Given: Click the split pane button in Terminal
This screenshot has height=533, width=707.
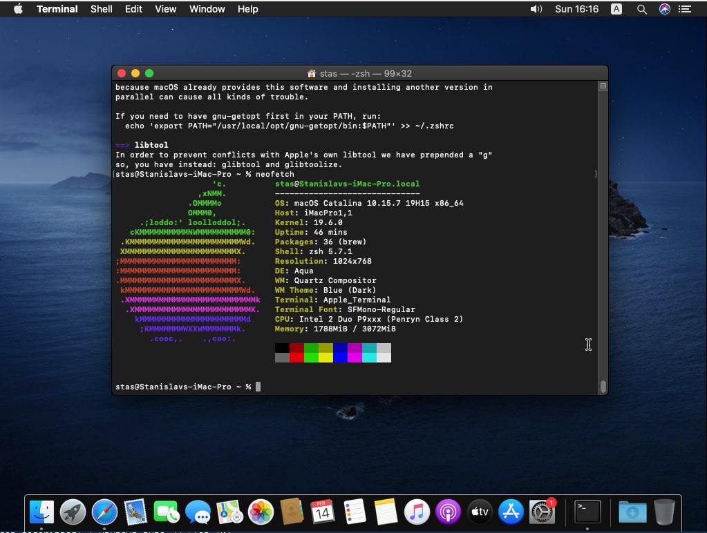Looking at the screenshot, I should tap(603, 86).
